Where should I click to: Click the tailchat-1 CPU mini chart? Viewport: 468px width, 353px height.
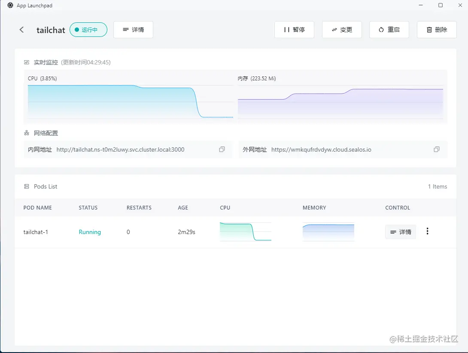(245, 232)
